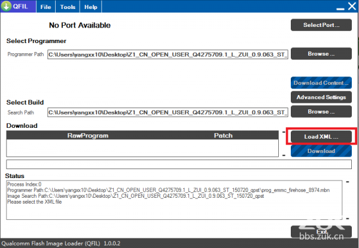Open the File menu
The image size is (359, 248).
coord(45,7)
